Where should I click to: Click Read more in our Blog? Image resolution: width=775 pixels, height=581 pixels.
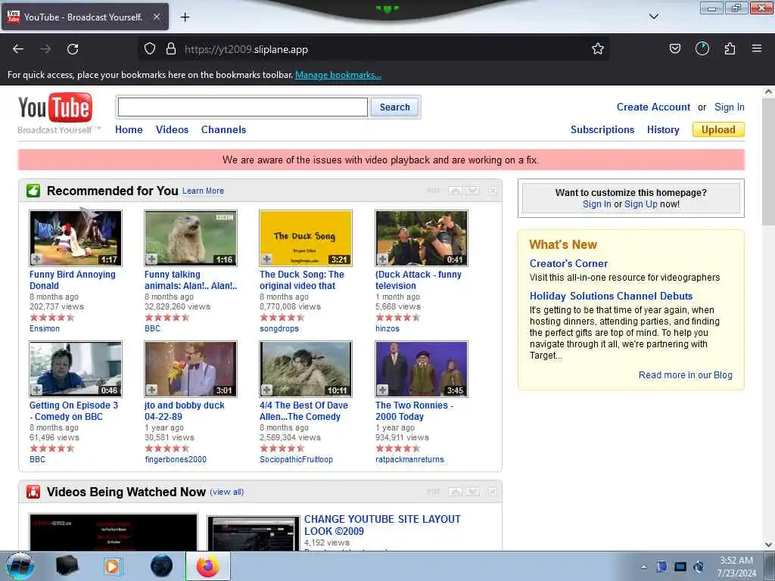[685, 375]
